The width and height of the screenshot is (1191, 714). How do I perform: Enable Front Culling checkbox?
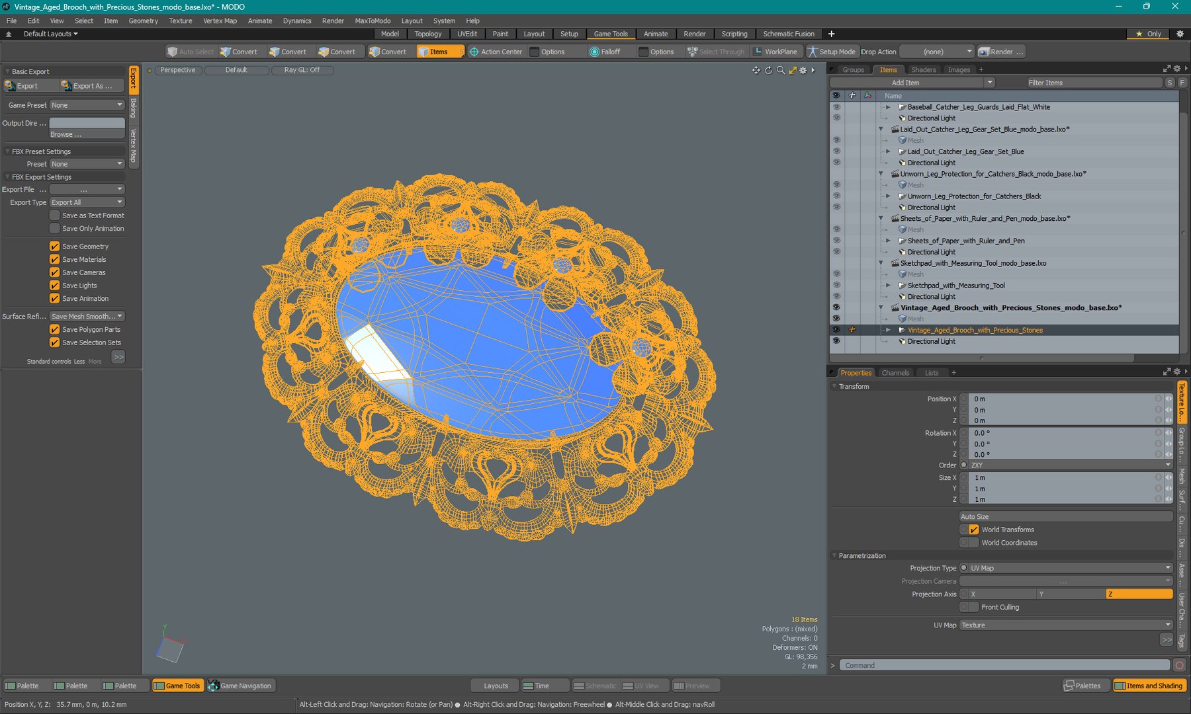973,607
